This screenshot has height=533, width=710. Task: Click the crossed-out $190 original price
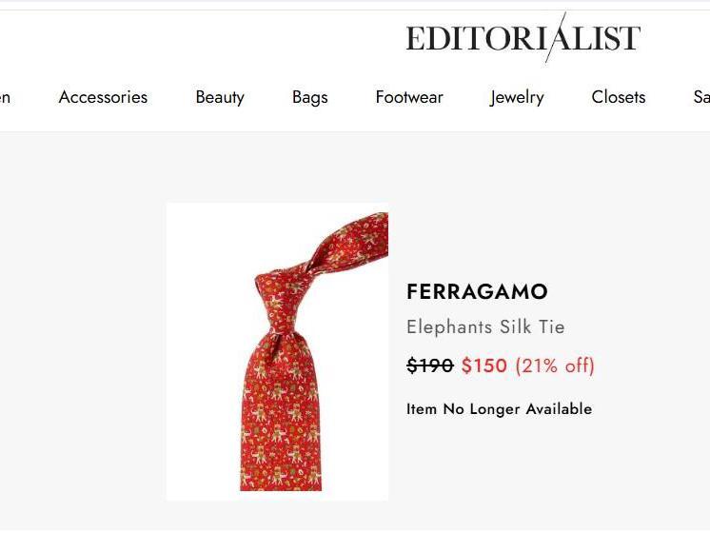[x=430, y=365]
